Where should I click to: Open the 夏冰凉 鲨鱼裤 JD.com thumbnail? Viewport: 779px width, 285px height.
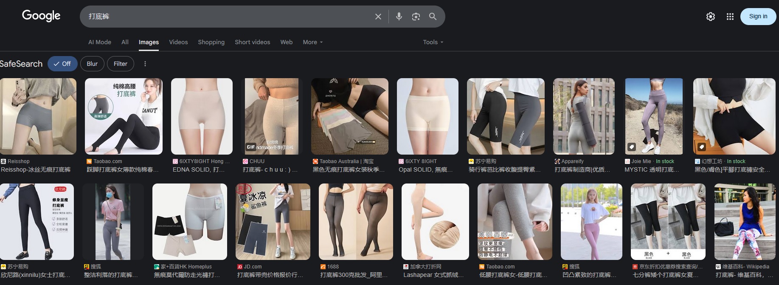click(x=273, y=221)
